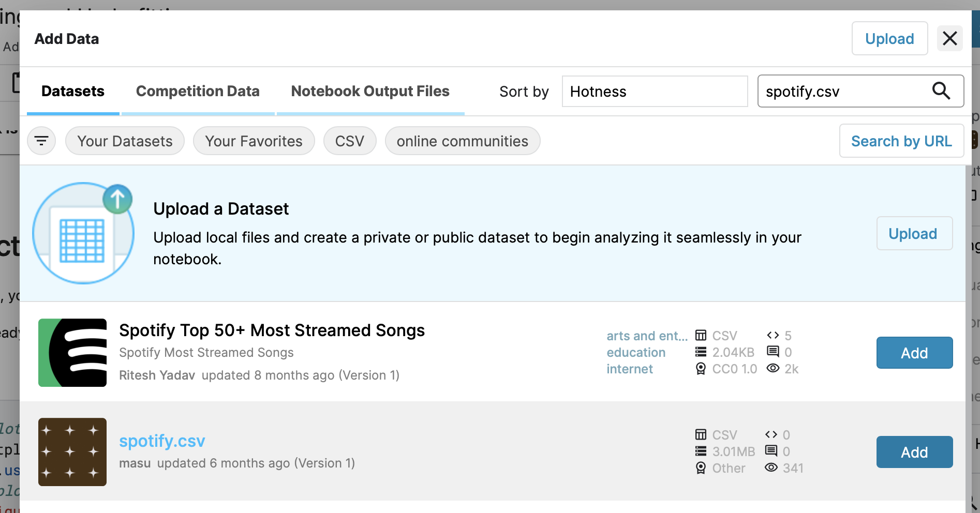980x513 pixels.
Task: Click Other license icon in spotify.csv row
Action: click(701, 467)
